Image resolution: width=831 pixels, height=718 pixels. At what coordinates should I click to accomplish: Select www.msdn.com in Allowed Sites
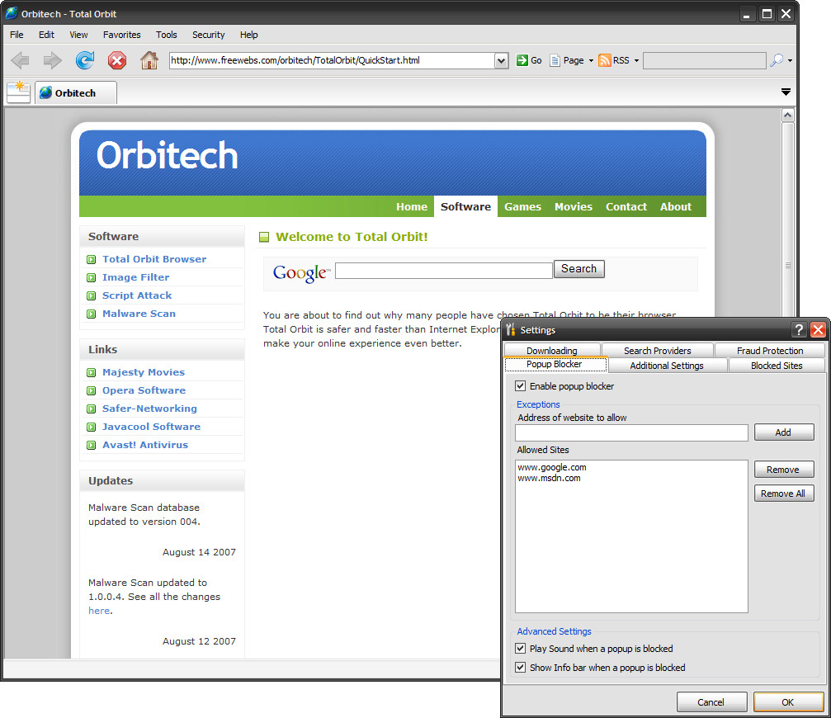[549, 478]
